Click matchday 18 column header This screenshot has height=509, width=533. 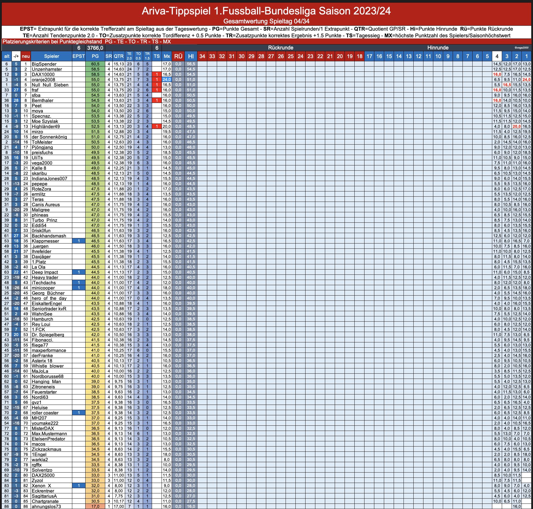click(x=360, y=56)
